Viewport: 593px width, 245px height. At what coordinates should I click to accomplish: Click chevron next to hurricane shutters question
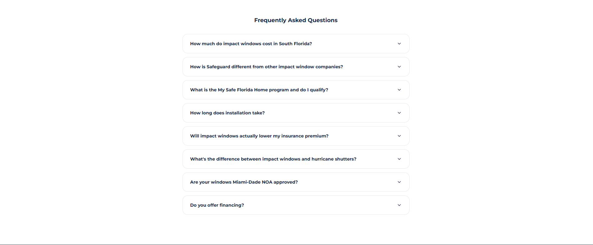(399, 159)
